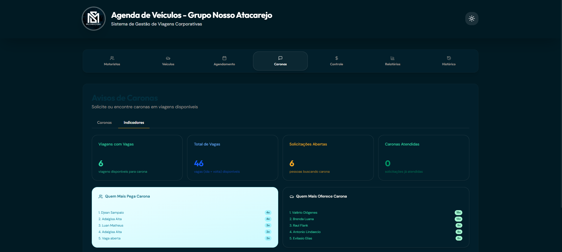The height and width of the screenshot is (252, 562).
Task: Click the Quem Mais Pega Carona heading
Action: 128,196
